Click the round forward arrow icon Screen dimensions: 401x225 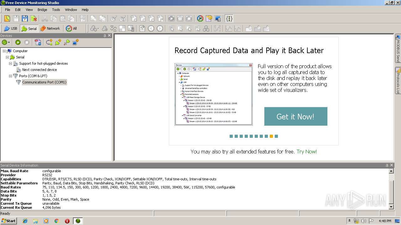[x=160, y=28]
